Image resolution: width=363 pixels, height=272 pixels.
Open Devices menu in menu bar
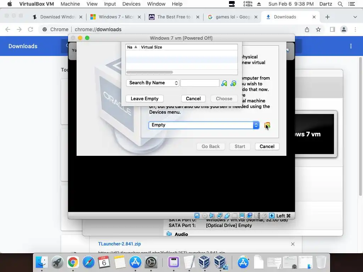point(131,4)
